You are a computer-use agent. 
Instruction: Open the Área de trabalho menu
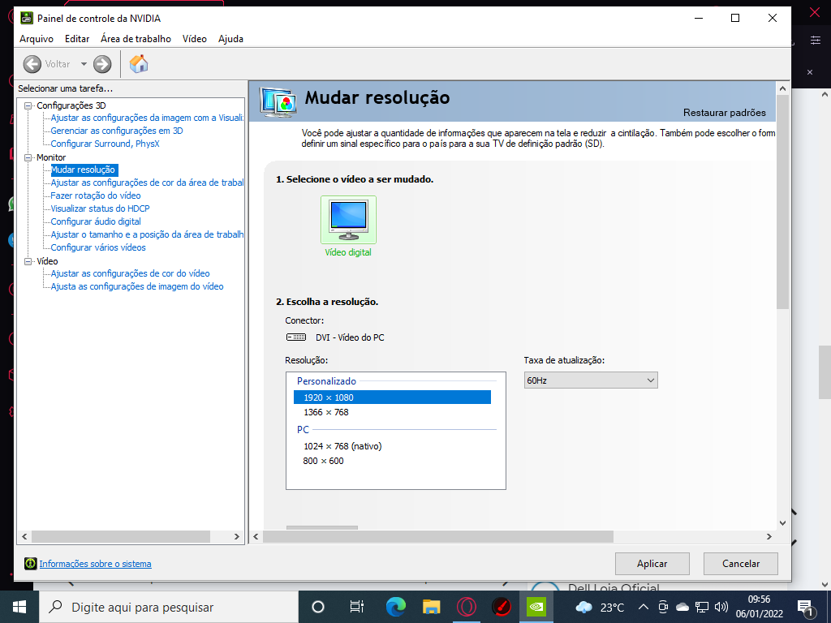136,39
